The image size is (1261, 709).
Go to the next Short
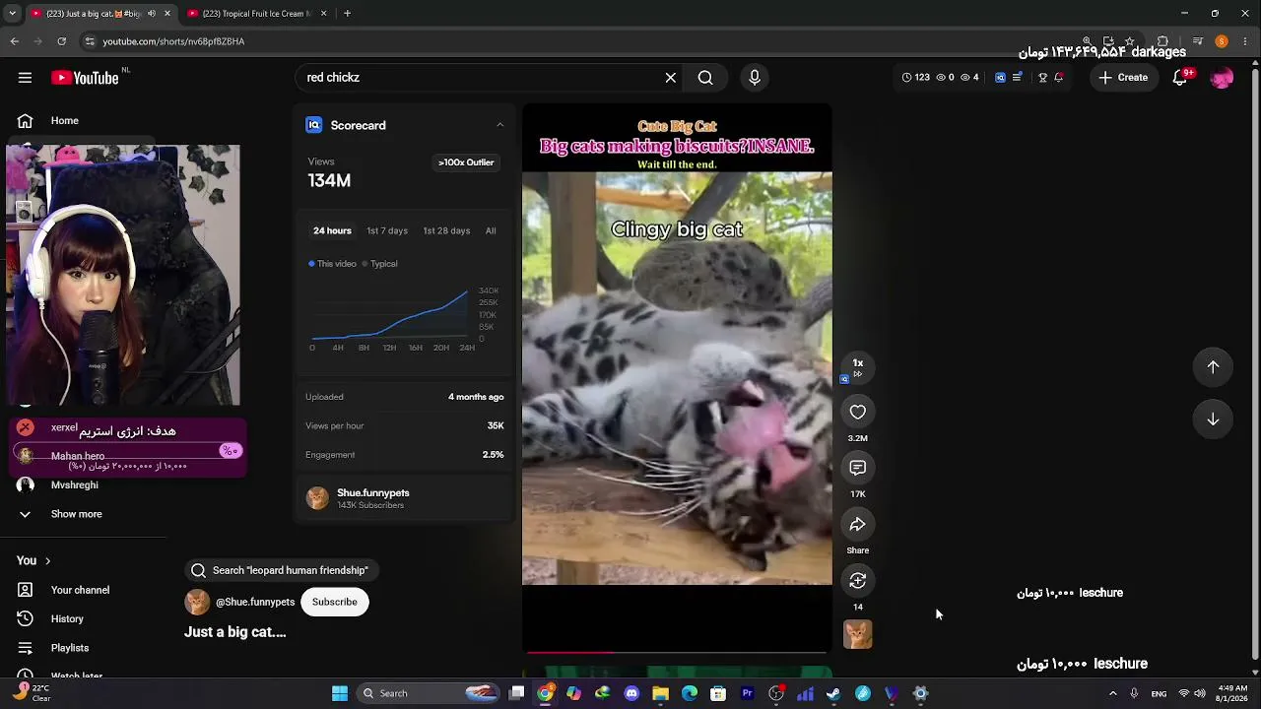1213,419
